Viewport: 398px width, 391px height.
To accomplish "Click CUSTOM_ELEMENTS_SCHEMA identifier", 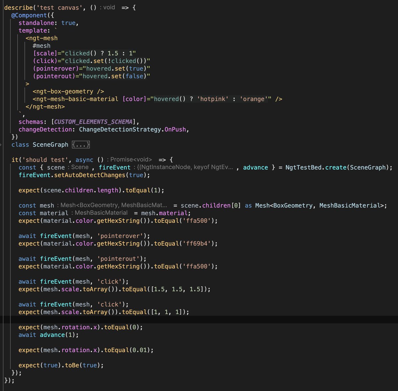I will (x=93, y=122).
